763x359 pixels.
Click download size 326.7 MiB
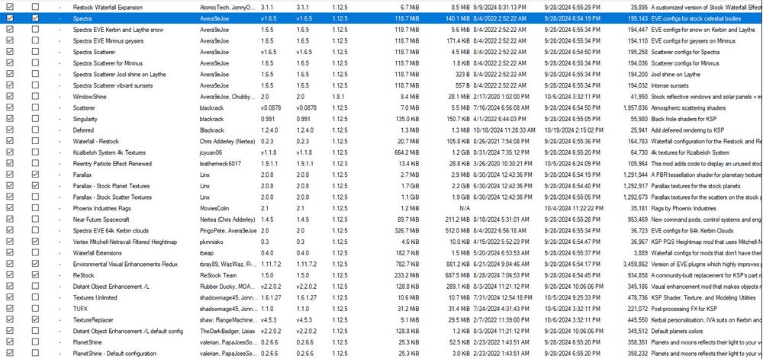407,230
